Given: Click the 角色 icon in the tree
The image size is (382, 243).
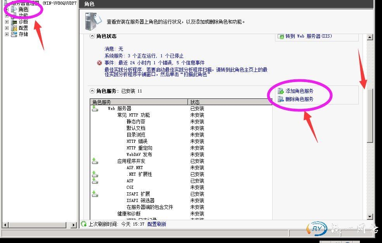Looking at the screenshot, I should tap(14, 9).
